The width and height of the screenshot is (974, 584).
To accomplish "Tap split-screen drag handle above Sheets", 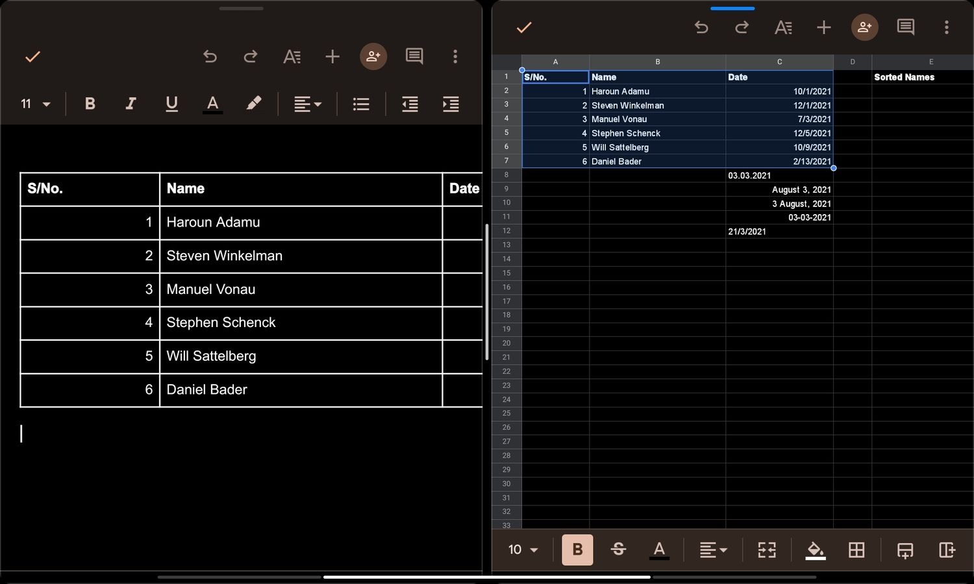I will (732, 8).
